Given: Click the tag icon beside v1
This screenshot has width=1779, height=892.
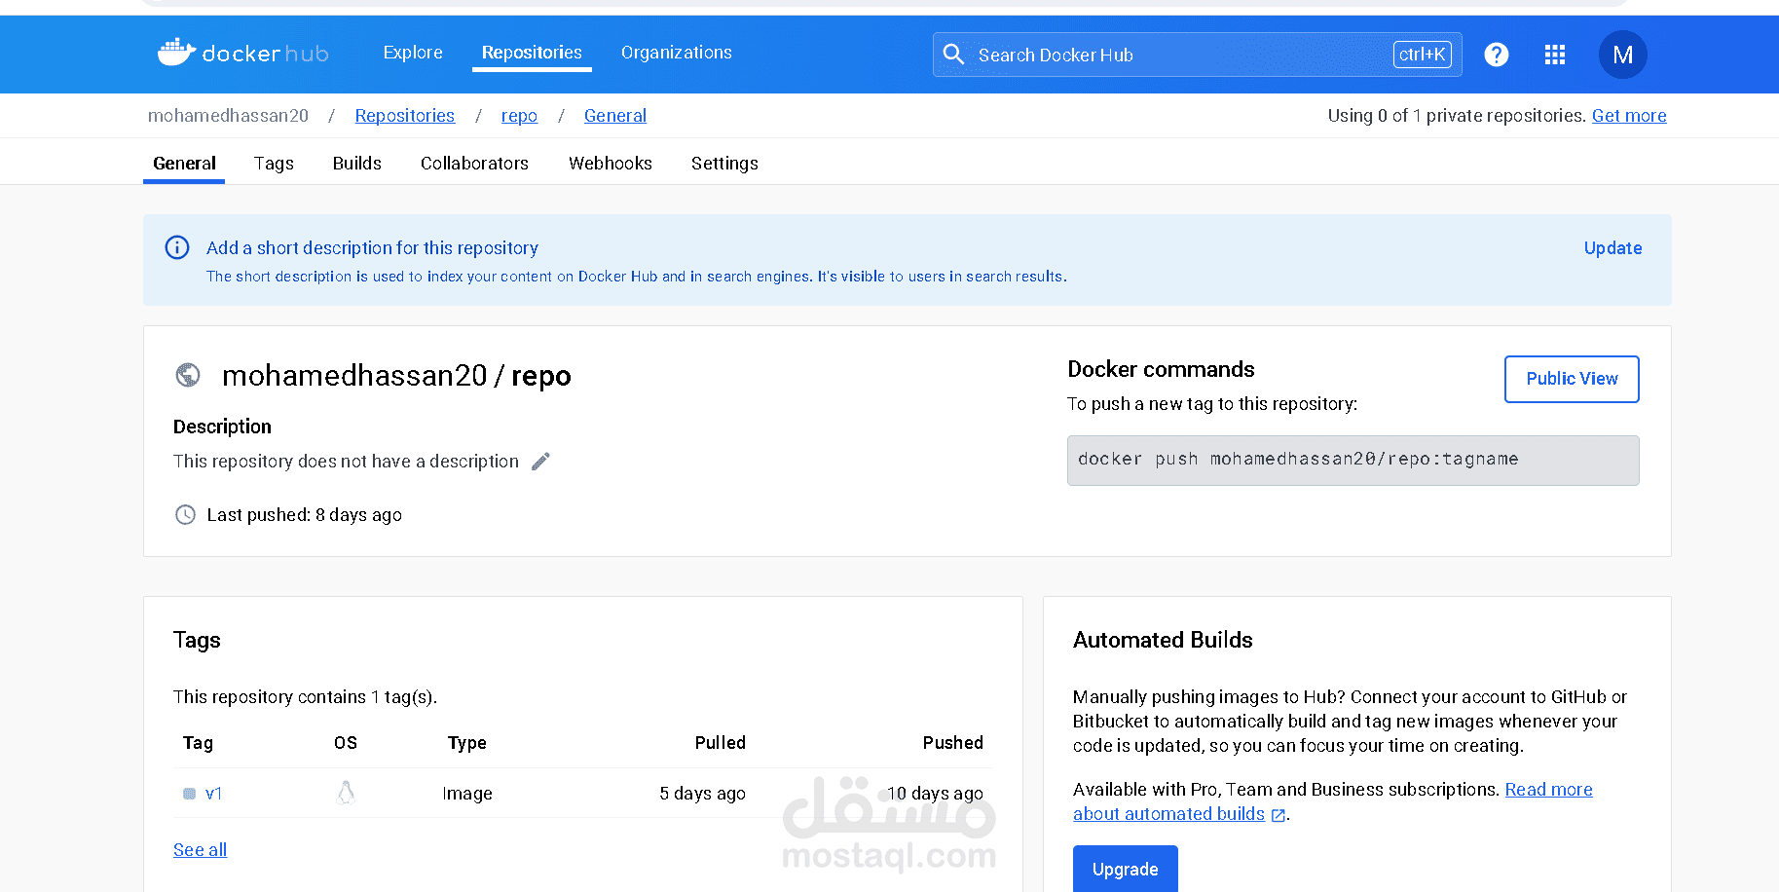Looking at the screenshot, I should [x=189, y=794].
